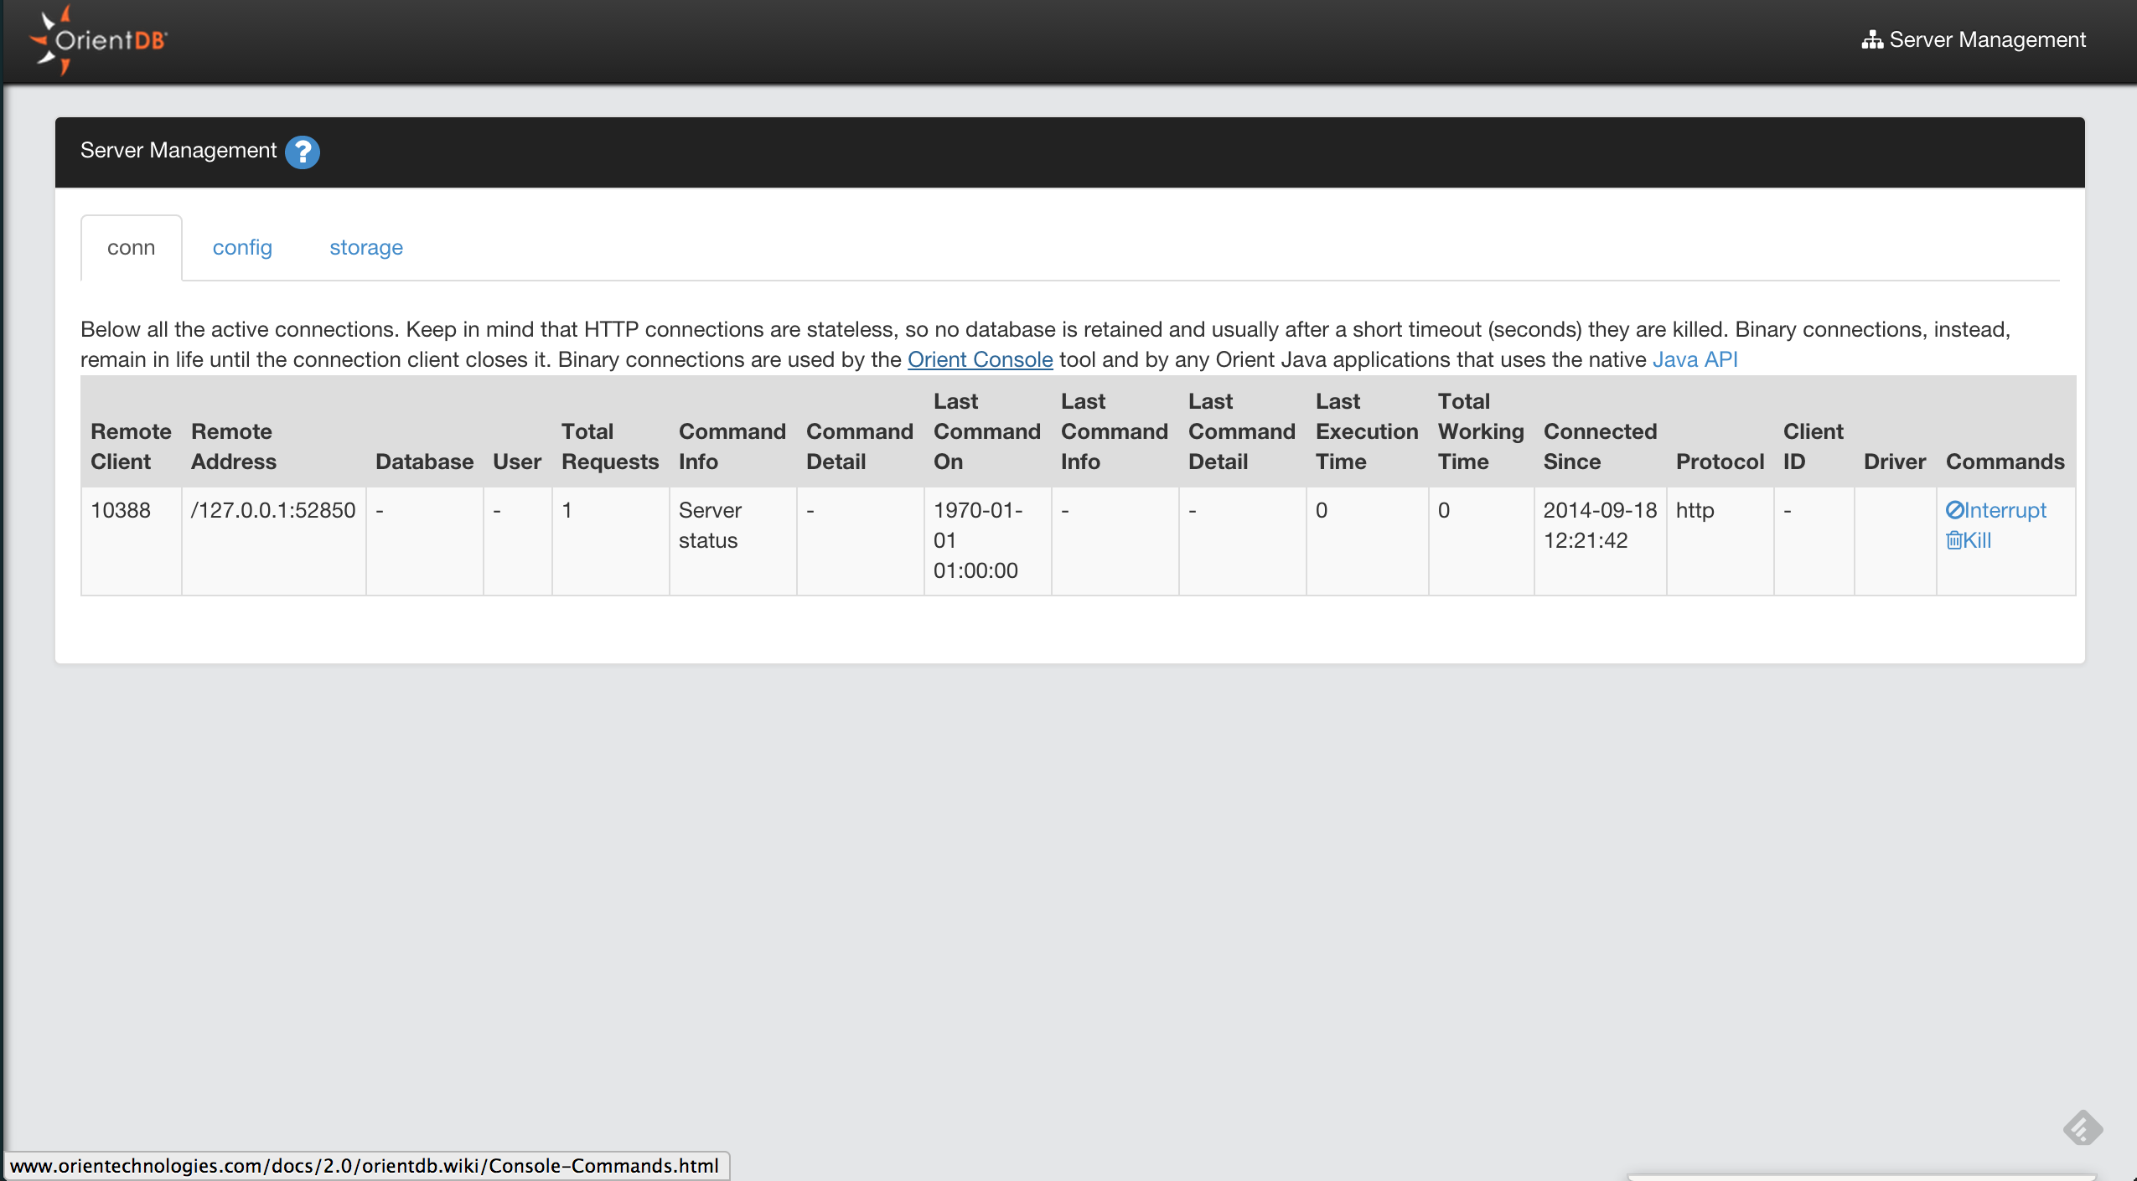
Task: Click the Remote Client column header
Action: (131, 446)
